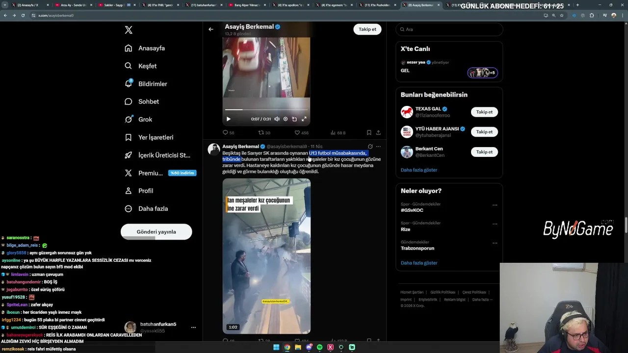Click the X logo in sidebar
Viewport: 628px width, 353px height.
(129, 30)
